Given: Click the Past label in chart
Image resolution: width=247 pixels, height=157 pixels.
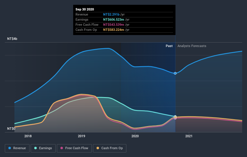Looking at the screenshot, I should click(169, 46).
